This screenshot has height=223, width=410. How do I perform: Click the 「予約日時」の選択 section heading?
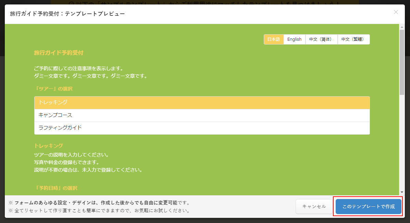(55, 188)
